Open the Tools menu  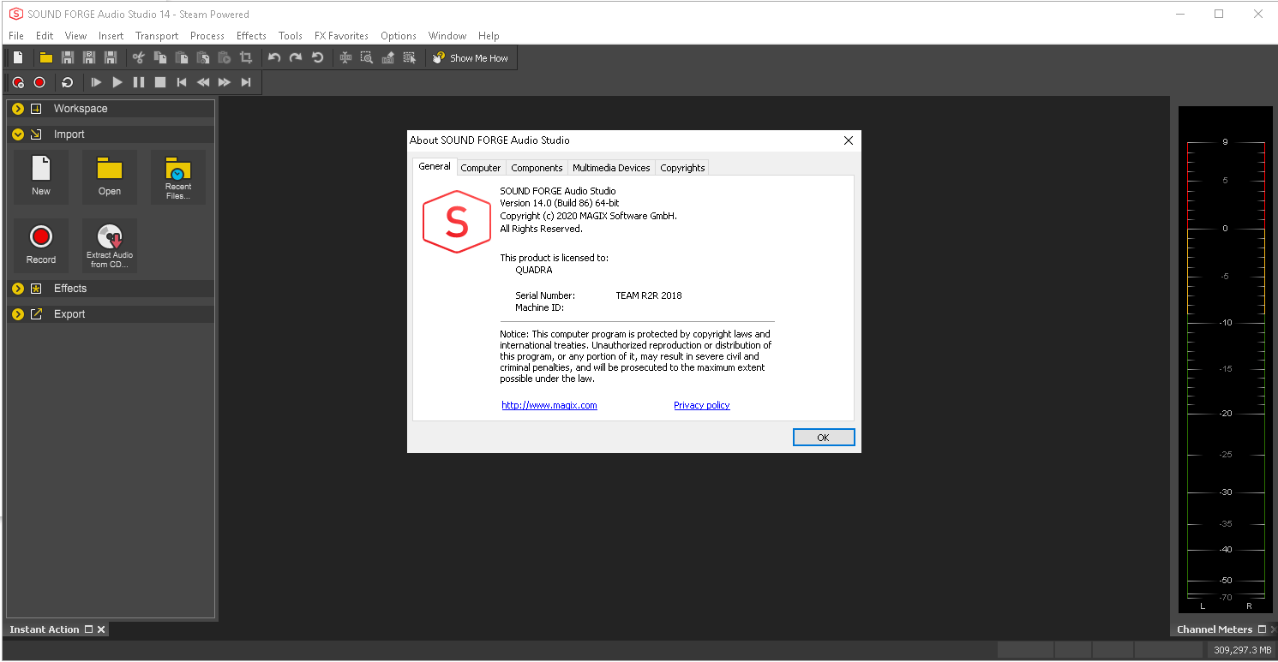(x=291, y=36)
